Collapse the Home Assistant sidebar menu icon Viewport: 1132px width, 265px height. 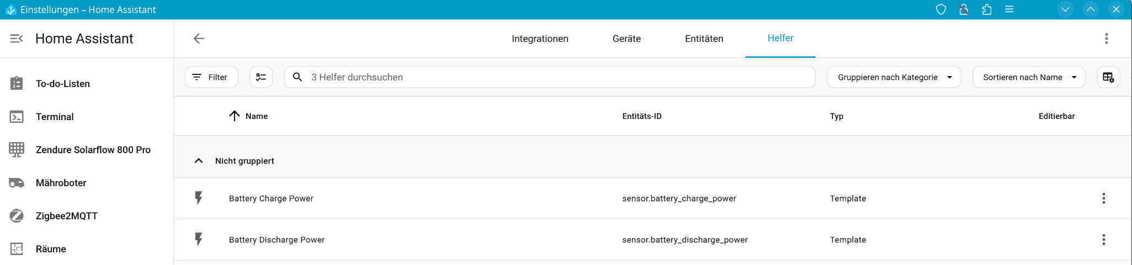(x=17, y=39)
